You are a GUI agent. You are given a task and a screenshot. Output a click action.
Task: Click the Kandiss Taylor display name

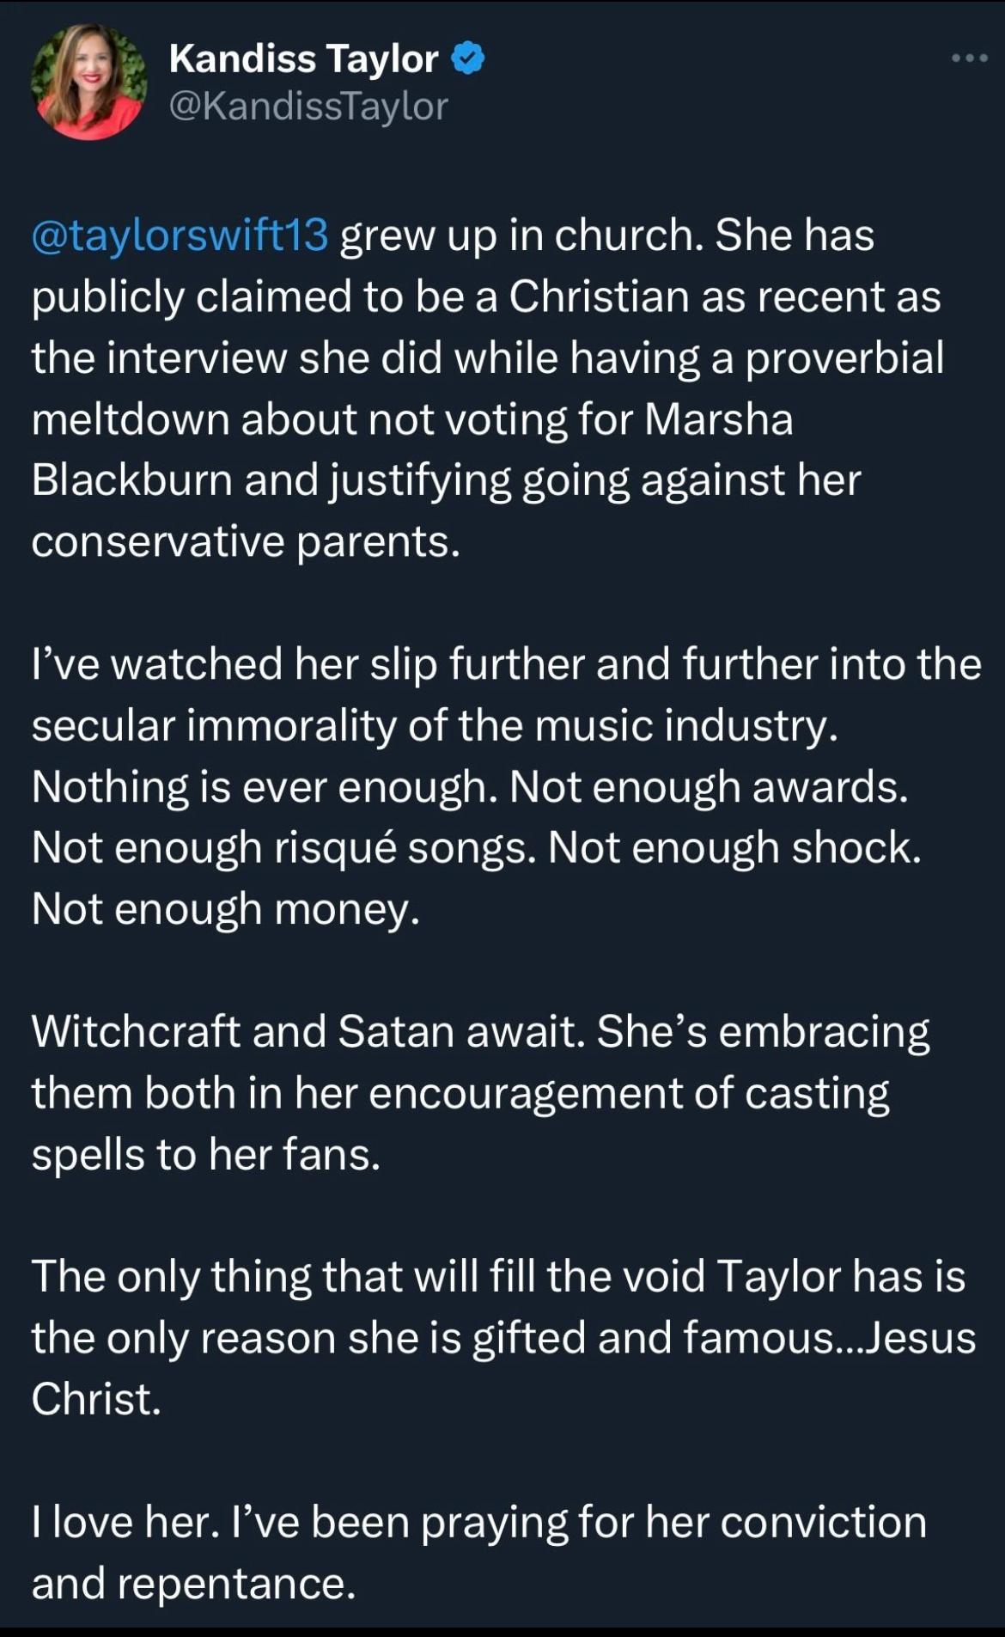[303, 58]
